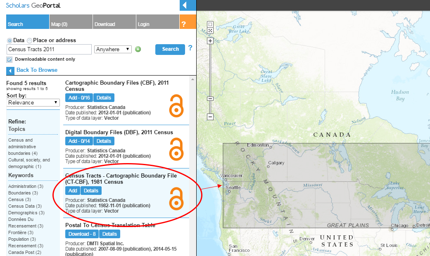
Task: Open the Sort by Relevance dropdown
Action: pyautogui.click(x=33, y=102)
